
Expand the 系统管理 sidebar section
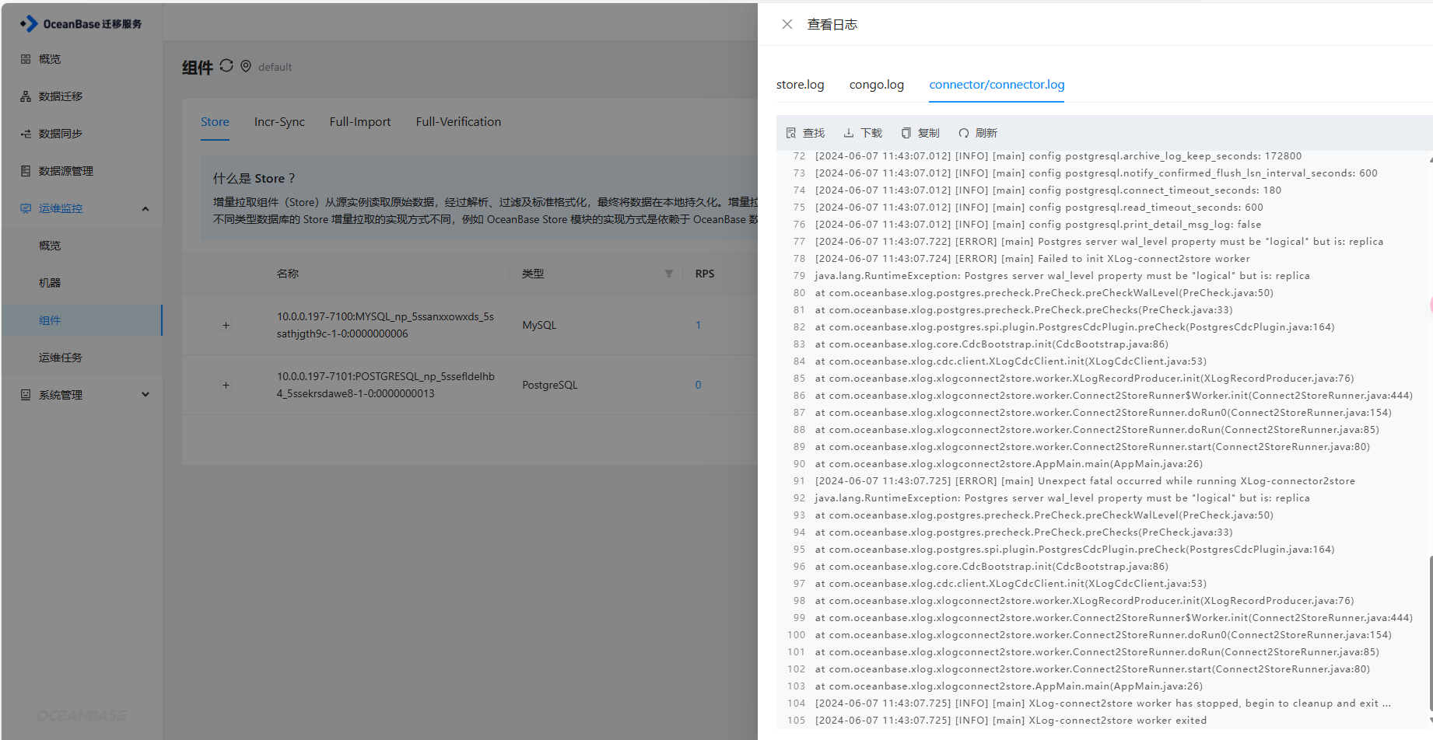coord(145,395)
